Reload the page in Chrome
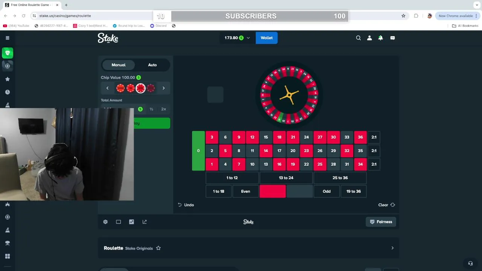482x271 pixels. (23, 16)
